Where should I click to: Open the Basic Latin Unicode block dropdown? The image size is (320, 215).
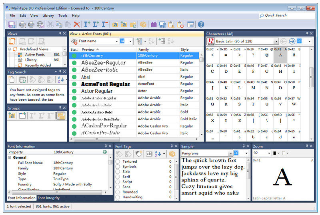point(276,42)
